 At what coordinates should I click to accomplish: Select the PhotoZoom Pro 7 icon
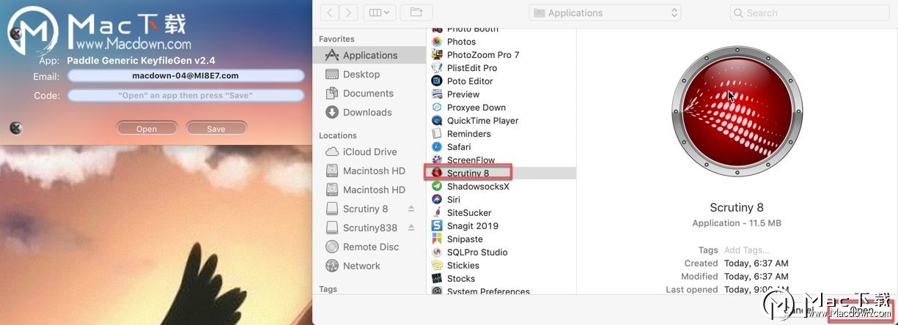(437, 55)
